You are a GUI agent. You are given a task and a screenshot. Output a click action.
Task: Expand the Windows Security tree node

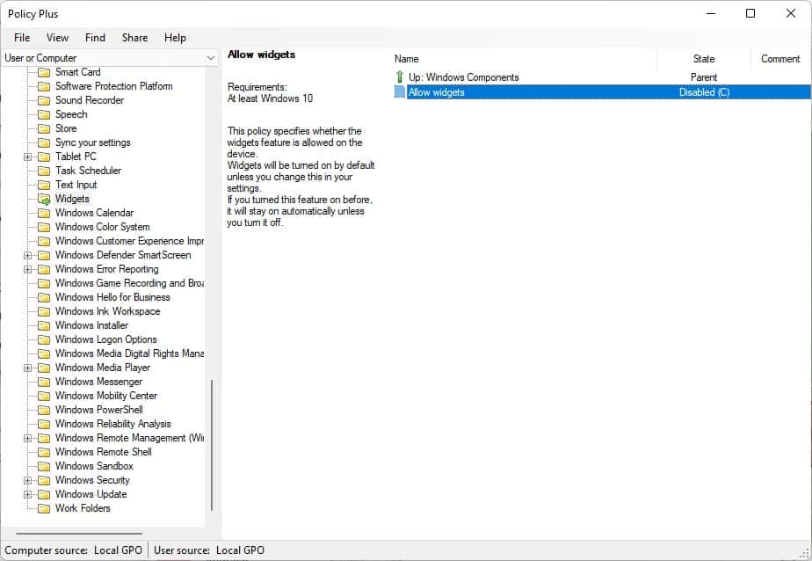point(28,480)
